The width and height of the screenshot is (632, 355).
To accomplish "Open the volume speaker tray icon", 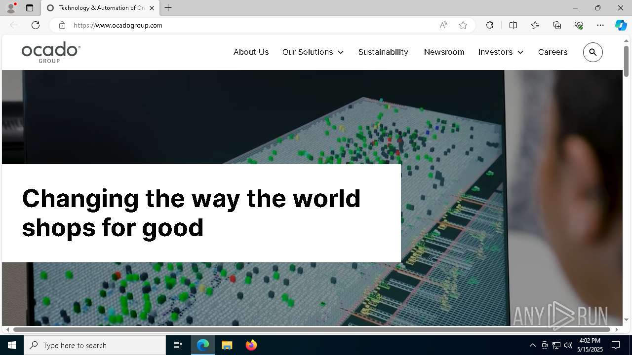I will coord(568,345).
